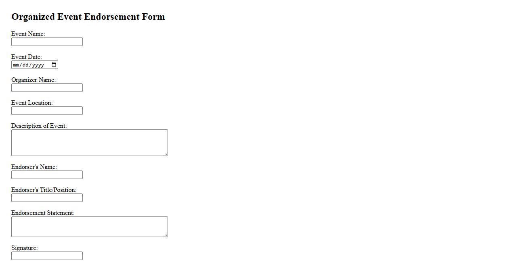Open the Event Date calendar picker icon
The image size is (516, 262).
[x=54, y=65]
